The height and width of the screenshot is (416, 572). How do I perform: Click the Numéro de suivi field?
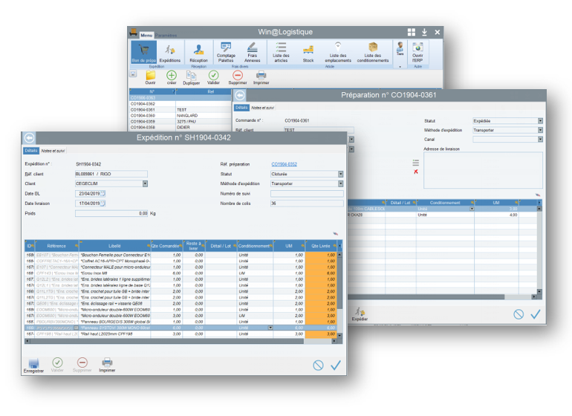pyautogui.click(x=307, y=193)
